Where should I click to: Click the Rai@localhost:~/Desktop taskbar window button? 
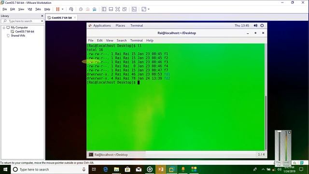[117, 155]
